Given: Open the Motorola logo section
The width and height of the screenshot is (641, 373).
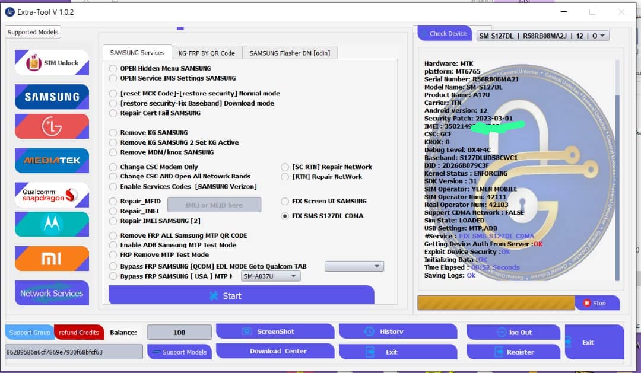Looking at the screenshot, I should 52,224.
